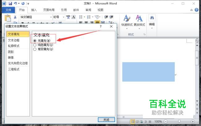Open the font name 华文琥珀 dropdown

51,17
